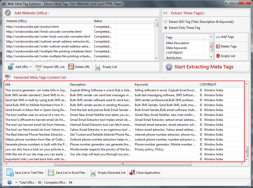Click the URL list scroll up arrow
253x188 pixels.
click(156, 20)
